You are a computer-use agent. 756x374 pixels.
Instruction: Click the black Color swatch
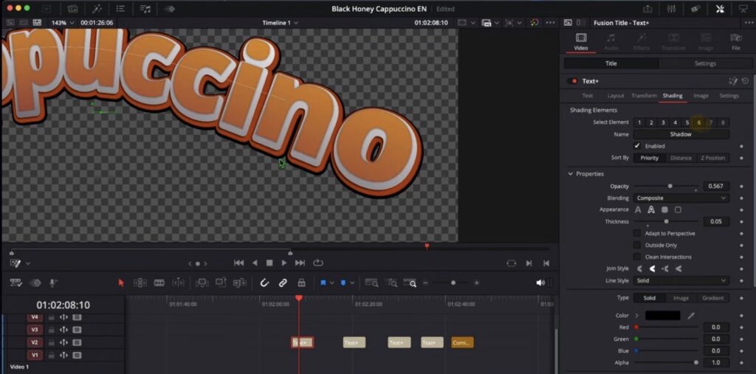tap(662, 316)
